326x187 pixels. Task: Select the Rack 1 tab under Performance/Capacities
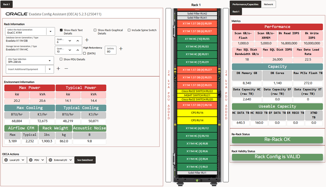point(236,12)
